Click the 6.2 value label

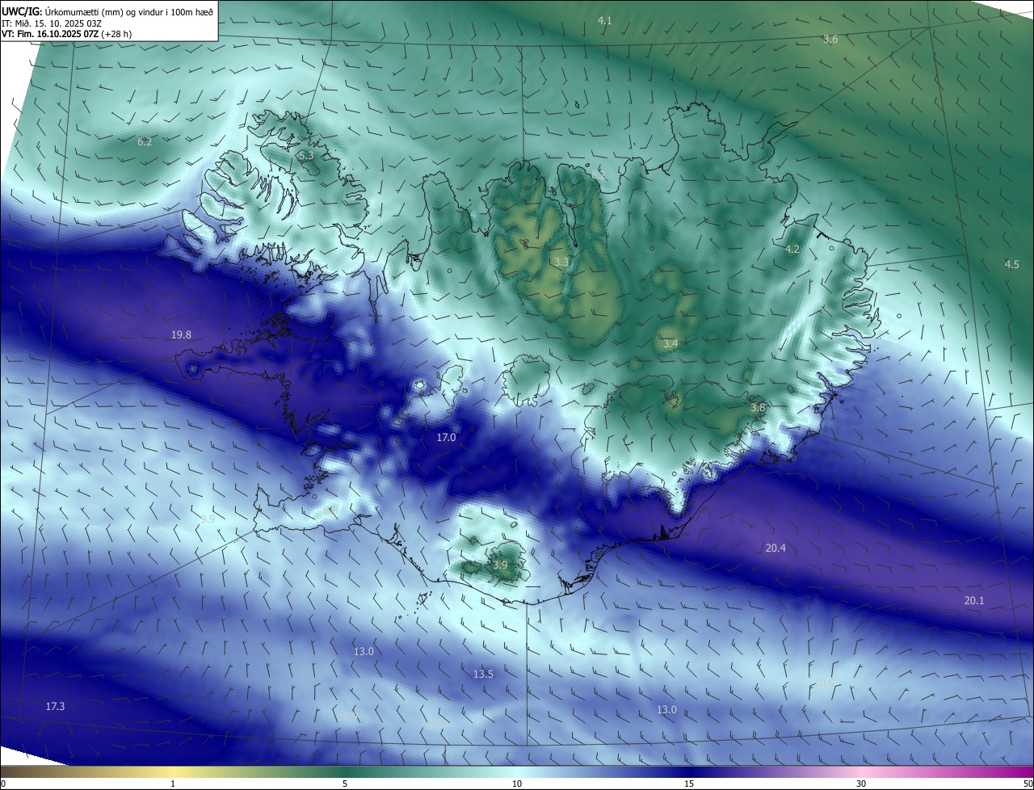145,141
